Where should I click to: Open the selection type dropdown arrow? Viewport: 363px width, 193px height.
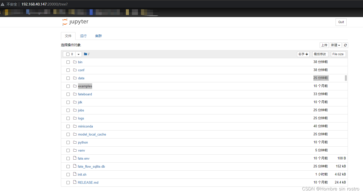pyautogui.click(x=79, y=54)
